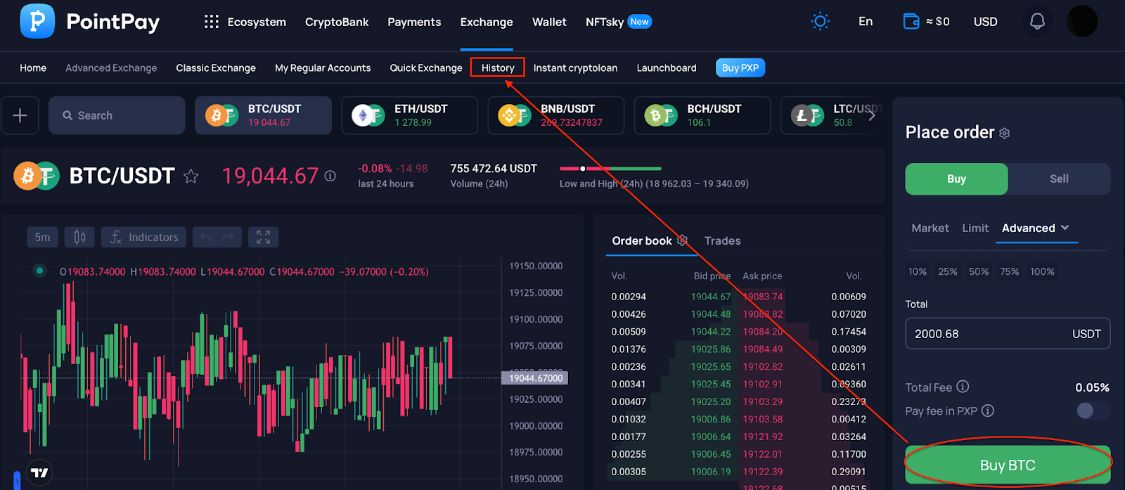Select the BNB/USDT pair card
1125x490 pixels.
(555, 115)
